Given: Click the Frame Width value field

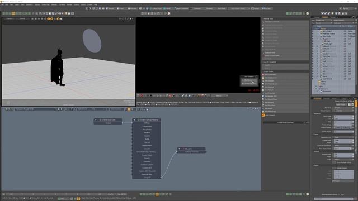Looking at the screenshot, I should (x=344, y=140).
